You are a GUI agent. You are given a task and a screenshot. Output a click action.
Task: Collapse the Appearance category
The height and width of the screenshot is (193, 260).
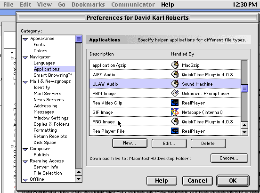pos(25,39)
